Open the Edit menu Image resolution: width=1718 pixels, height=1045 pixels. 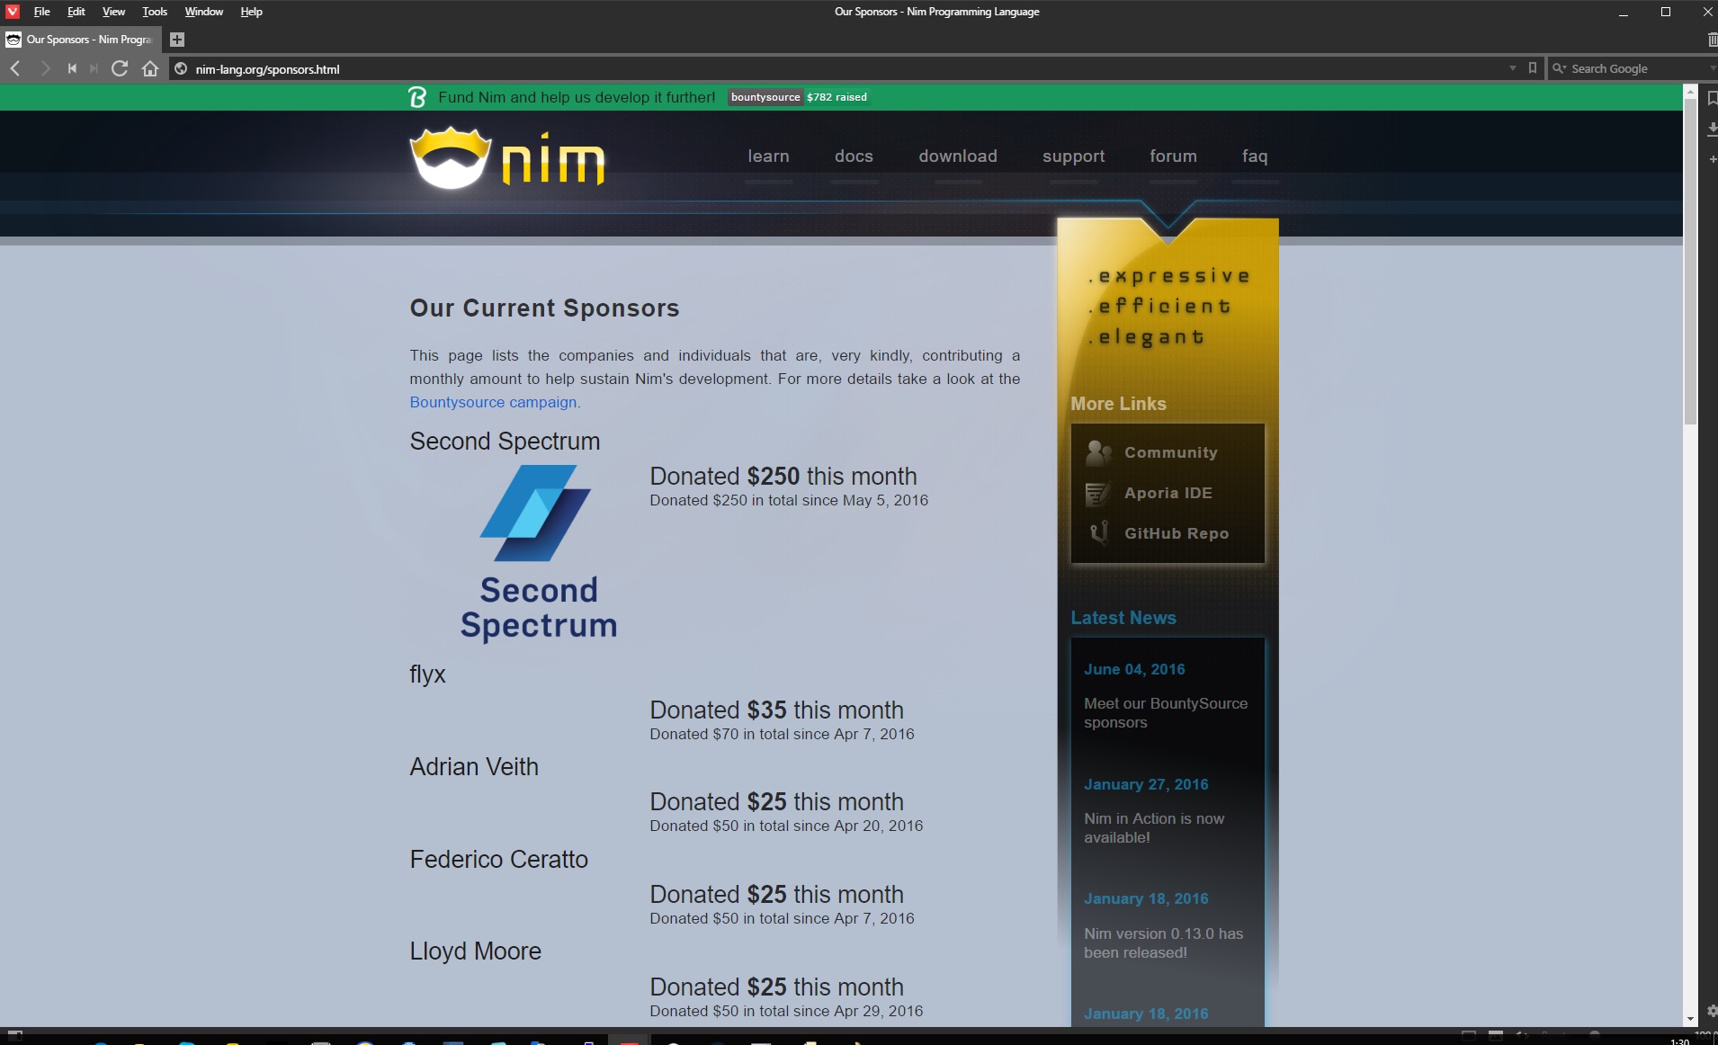click(76, 12)
